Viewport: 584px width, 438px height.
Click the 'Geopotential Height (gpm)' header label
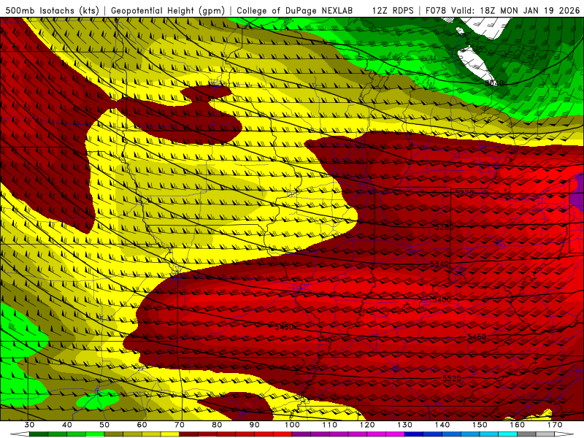[168, 10]
